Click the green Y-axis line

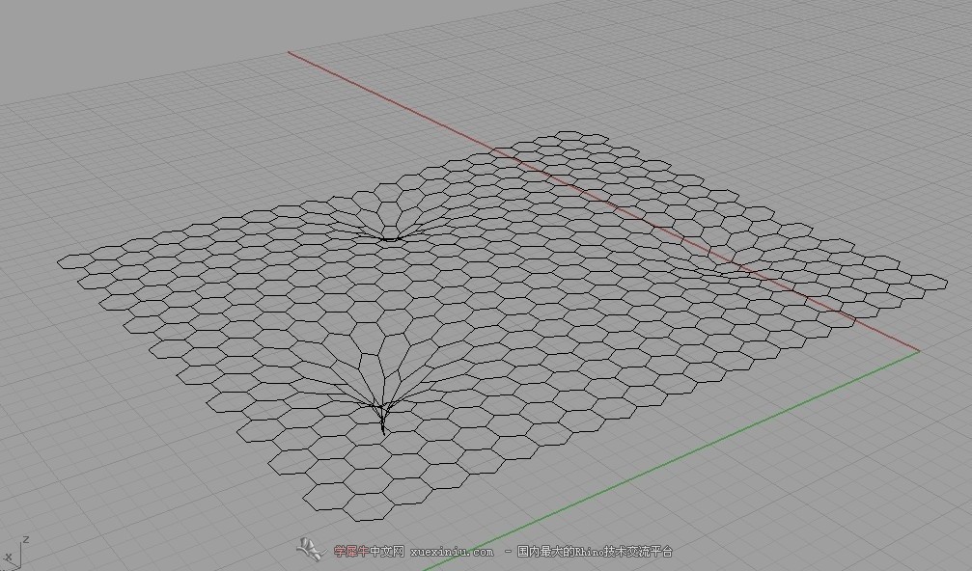tap(672, 460)
